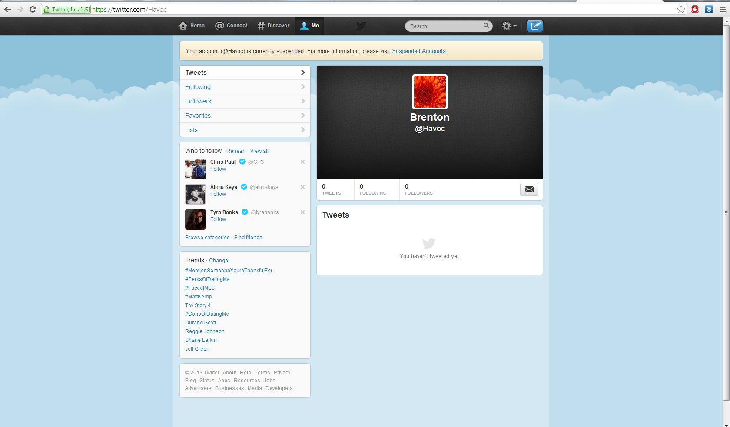Image resolution: width=730 pixels, height=427 pixels.
Task: Open the Shane Larkin trend
Action: (201, 340)
